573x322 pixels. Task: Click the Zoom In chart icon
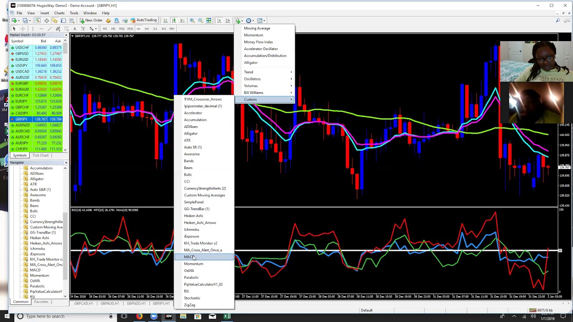[x=192, y=21]
